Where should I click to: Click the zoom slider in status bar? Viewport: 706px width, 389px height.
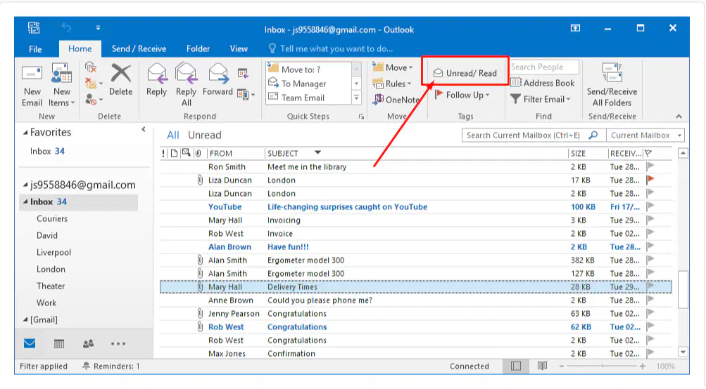(x=602, y=366)
